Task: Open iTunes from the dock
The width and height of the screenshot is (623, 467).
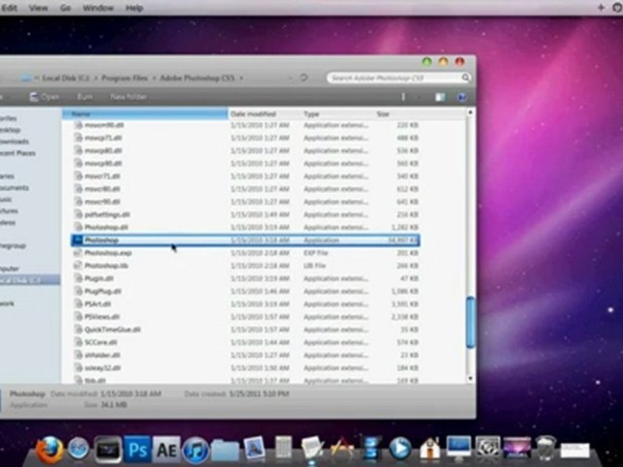Action: (195, 450)
